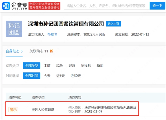Click the 查一下 search button
The width and height of the screenshot is (166, 120).
click(x=157, y=6)
